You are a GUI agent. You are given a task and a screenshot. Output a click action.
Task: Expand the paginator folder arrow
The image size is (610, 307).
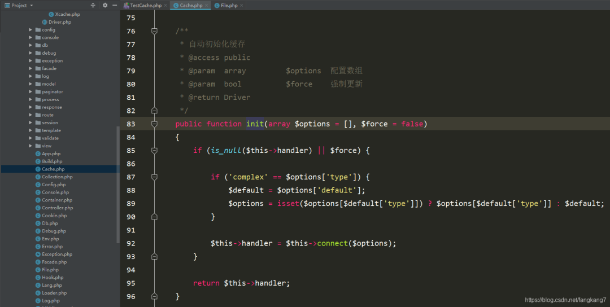tap(30, 92)
